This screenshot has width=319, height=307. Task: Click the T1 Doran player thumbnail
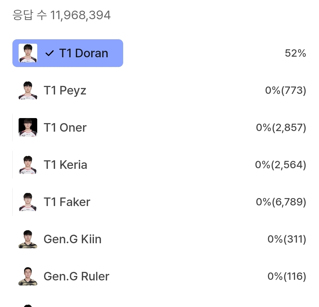point(28,53)
